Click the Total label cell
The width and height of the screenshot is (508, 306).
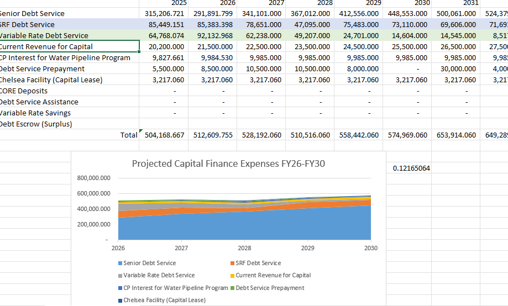click(x=129, y=135)
